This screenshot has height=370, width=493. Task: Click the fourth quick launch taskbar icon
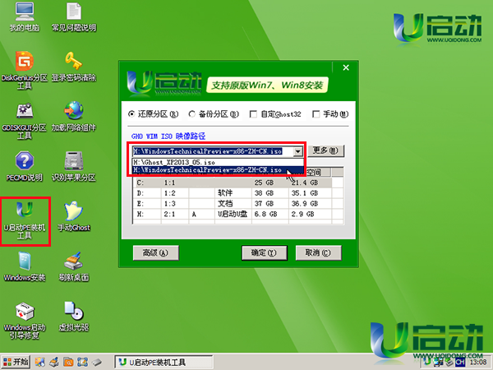[82, 362]
